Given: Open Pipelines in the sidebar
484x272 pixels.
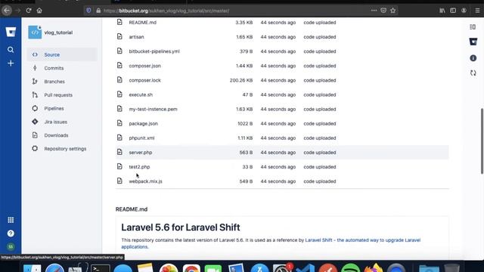Looking at the screenshot, I should (x=54, y=109).
